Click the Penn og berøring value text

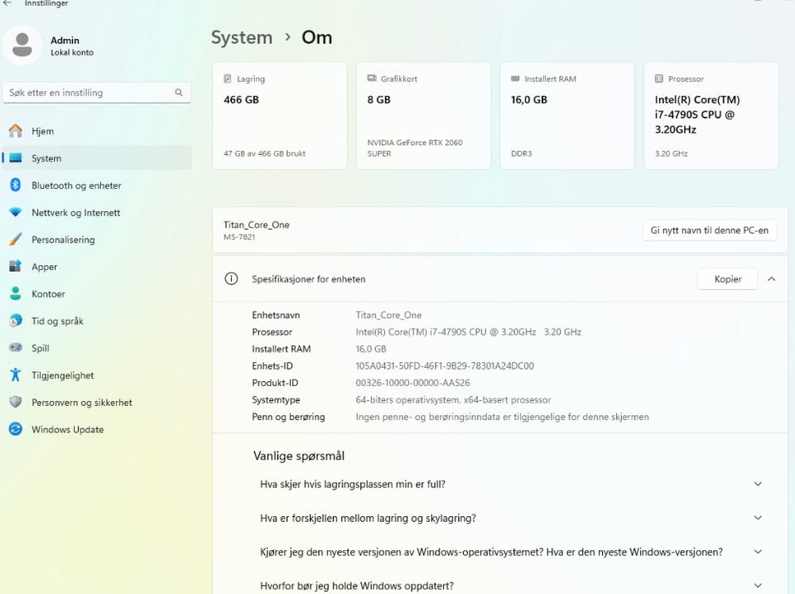pyautogui.click(x=502, y=417)
